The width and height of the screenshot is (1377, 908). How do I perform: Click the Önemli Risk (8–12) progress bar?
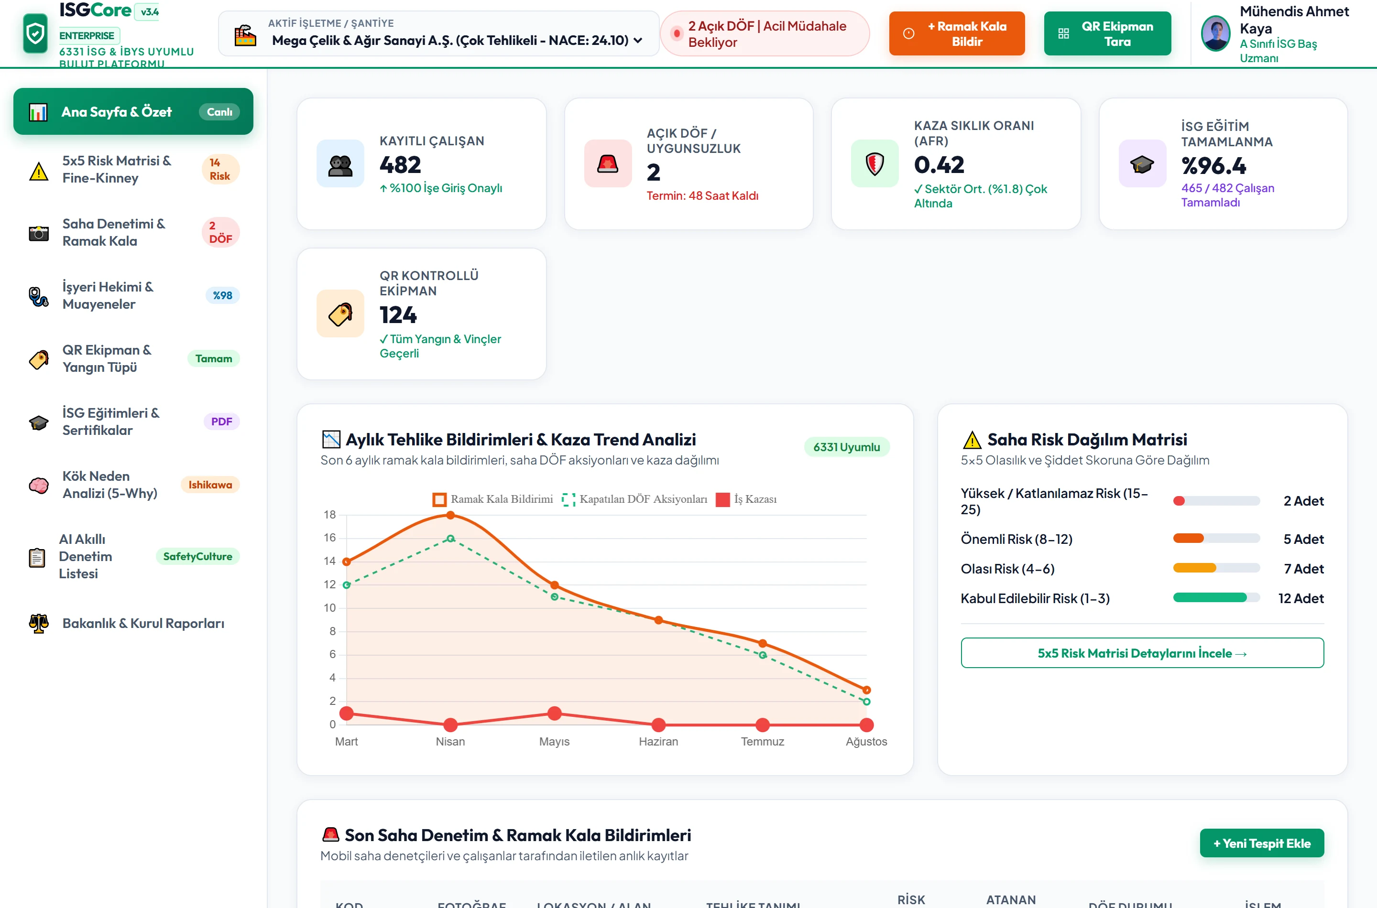click(x=1216, y=539)
